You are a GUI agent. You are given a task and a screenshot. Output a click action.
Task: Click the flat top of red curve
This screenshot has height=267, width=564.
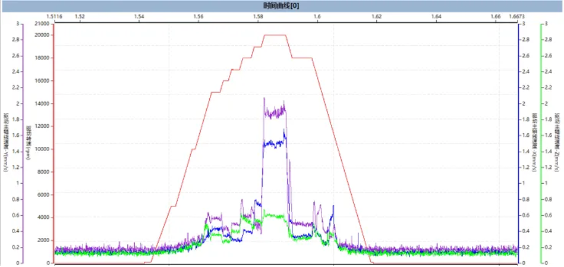[275, 35]
